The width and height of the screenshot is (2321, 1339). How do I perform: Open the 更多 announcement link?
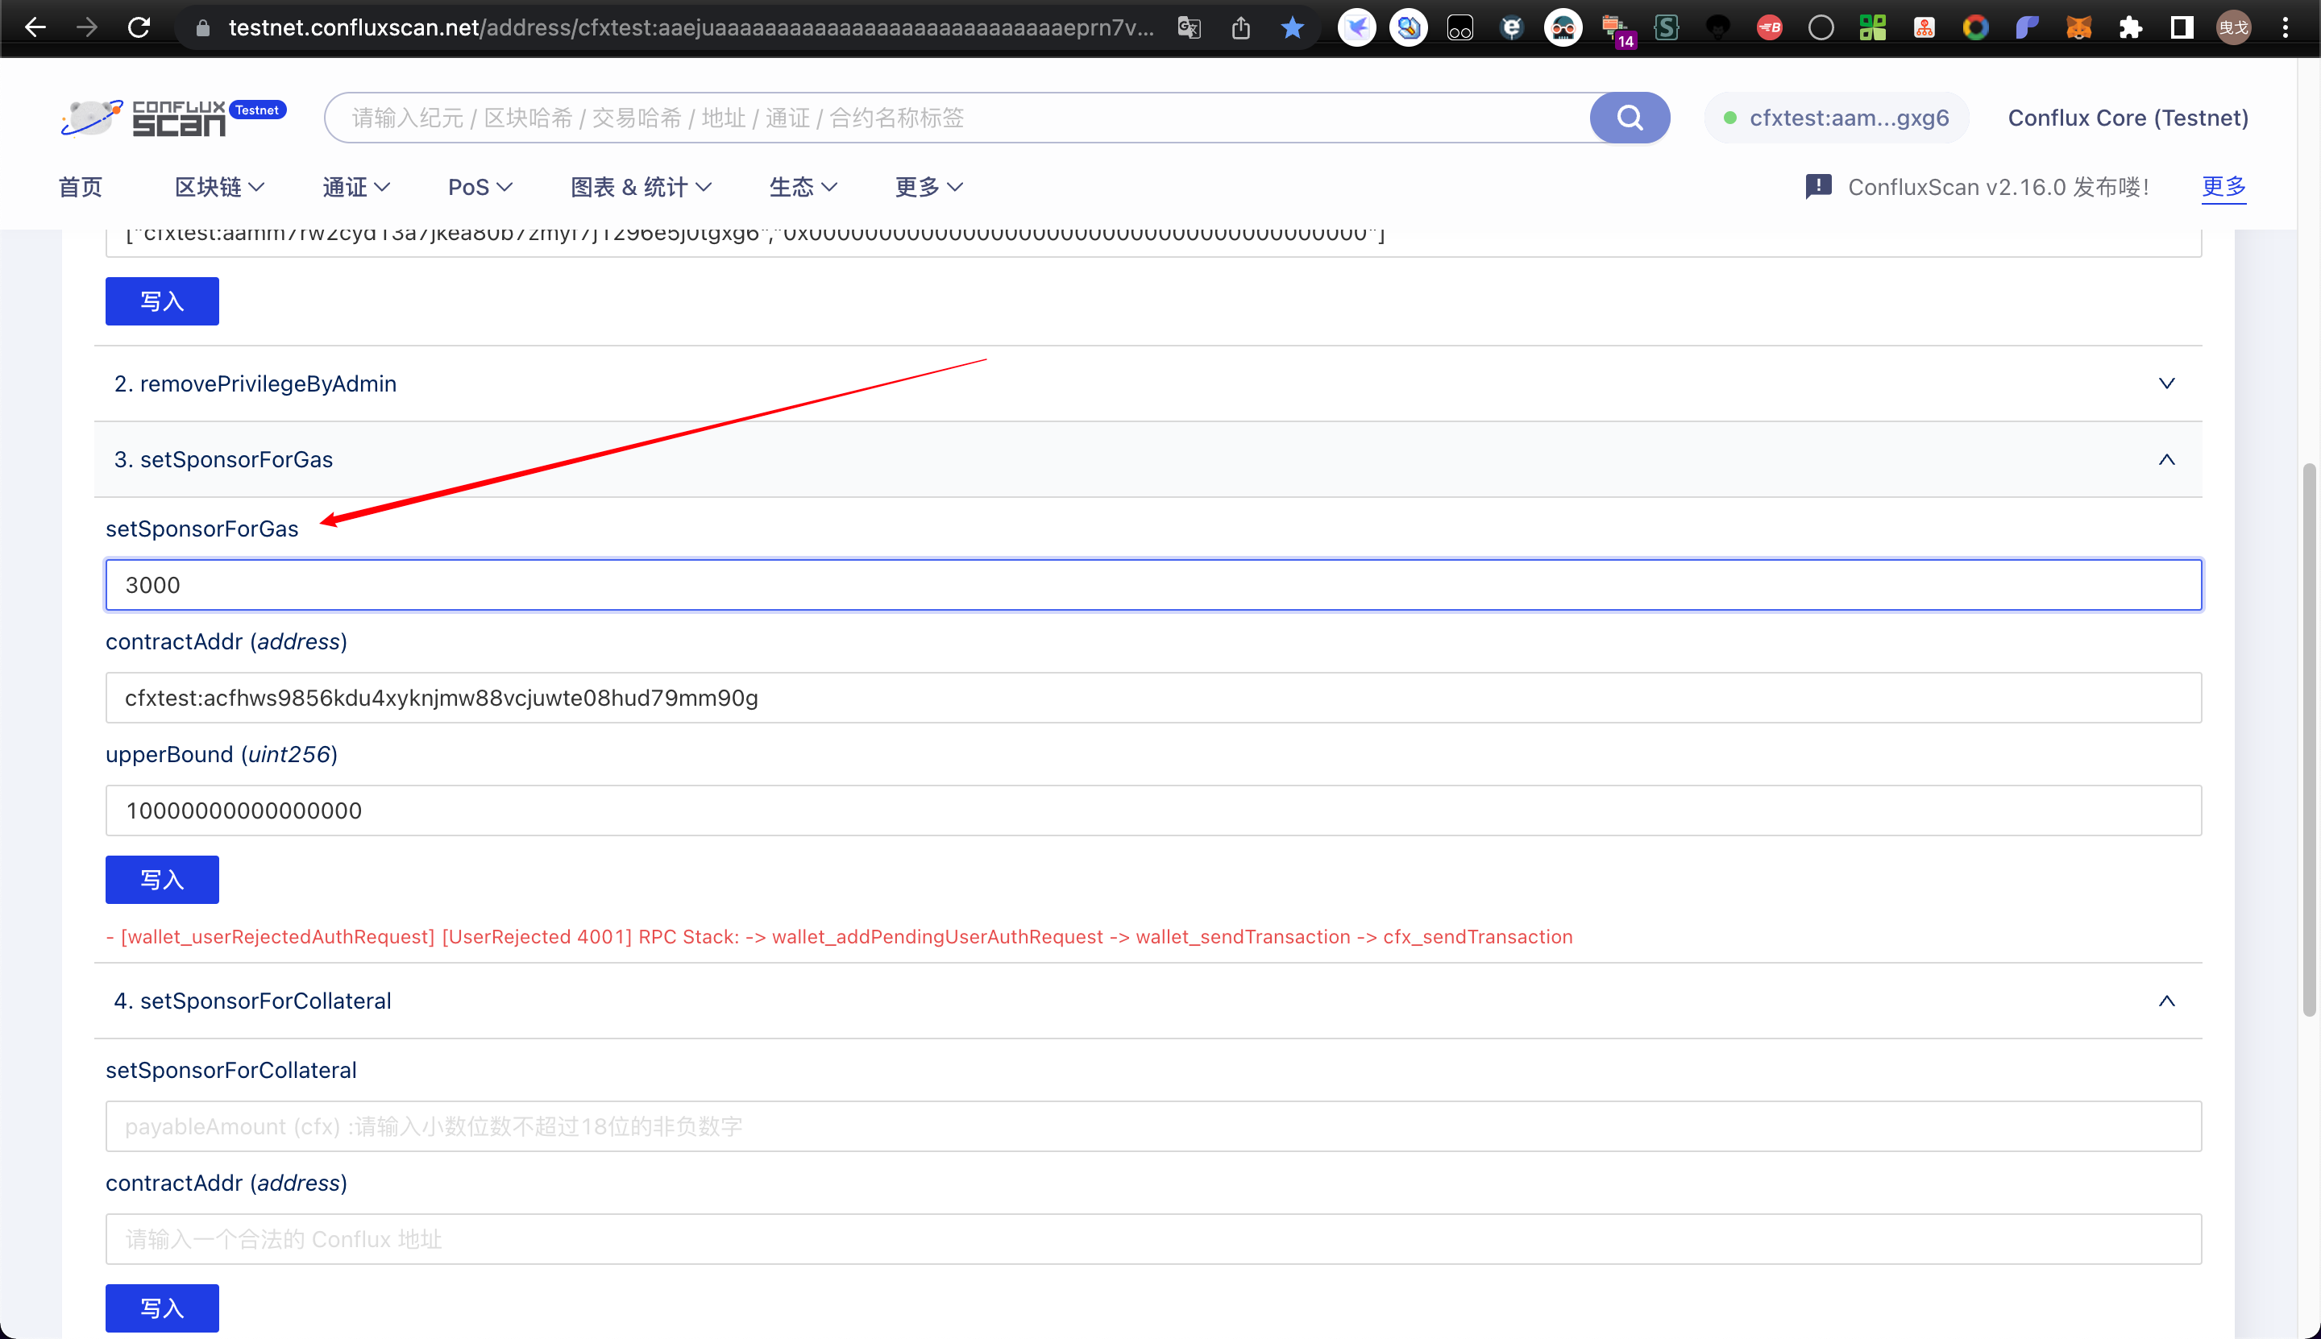tap(2223, 187)
